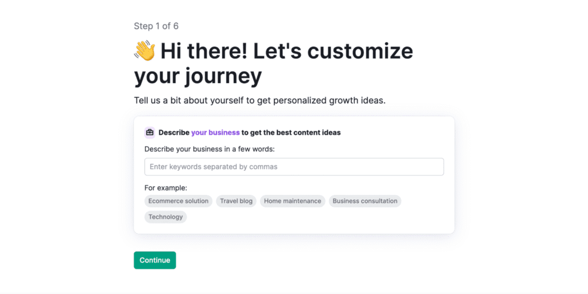Click the "Hi there! Let's customize" heading line
This screenshot has width=588, height=294.
(x=286, y=51)
